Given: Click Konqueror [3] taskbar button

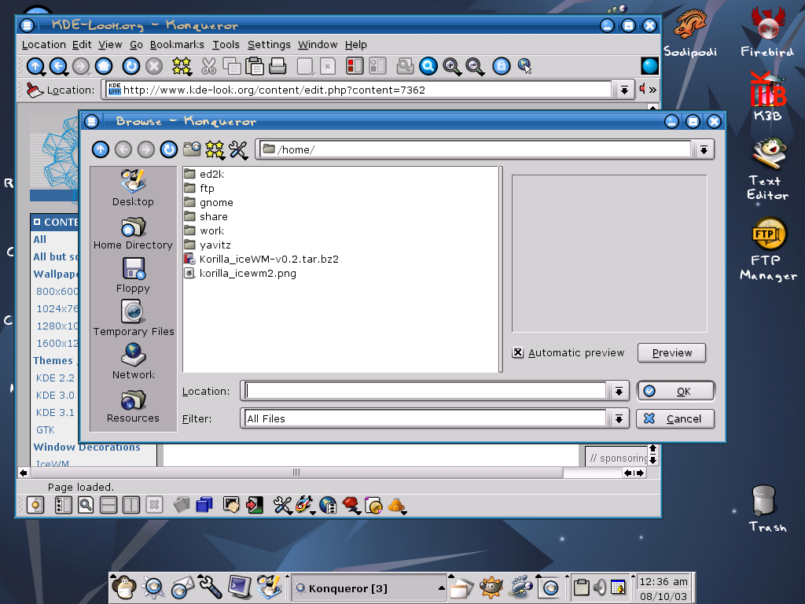Looking at the screenshot, I should pos(369,588).
